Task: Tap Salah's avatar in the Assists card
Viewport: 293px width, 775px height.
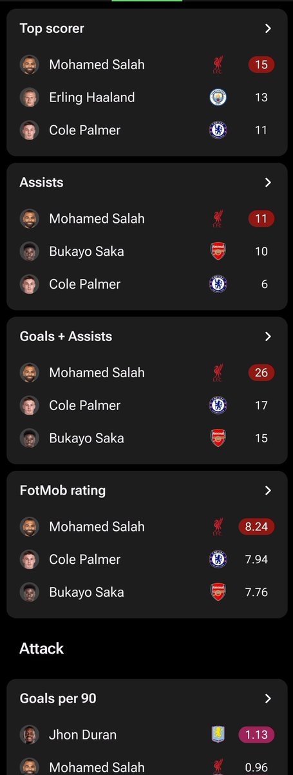Action: (x=30, y=218)
